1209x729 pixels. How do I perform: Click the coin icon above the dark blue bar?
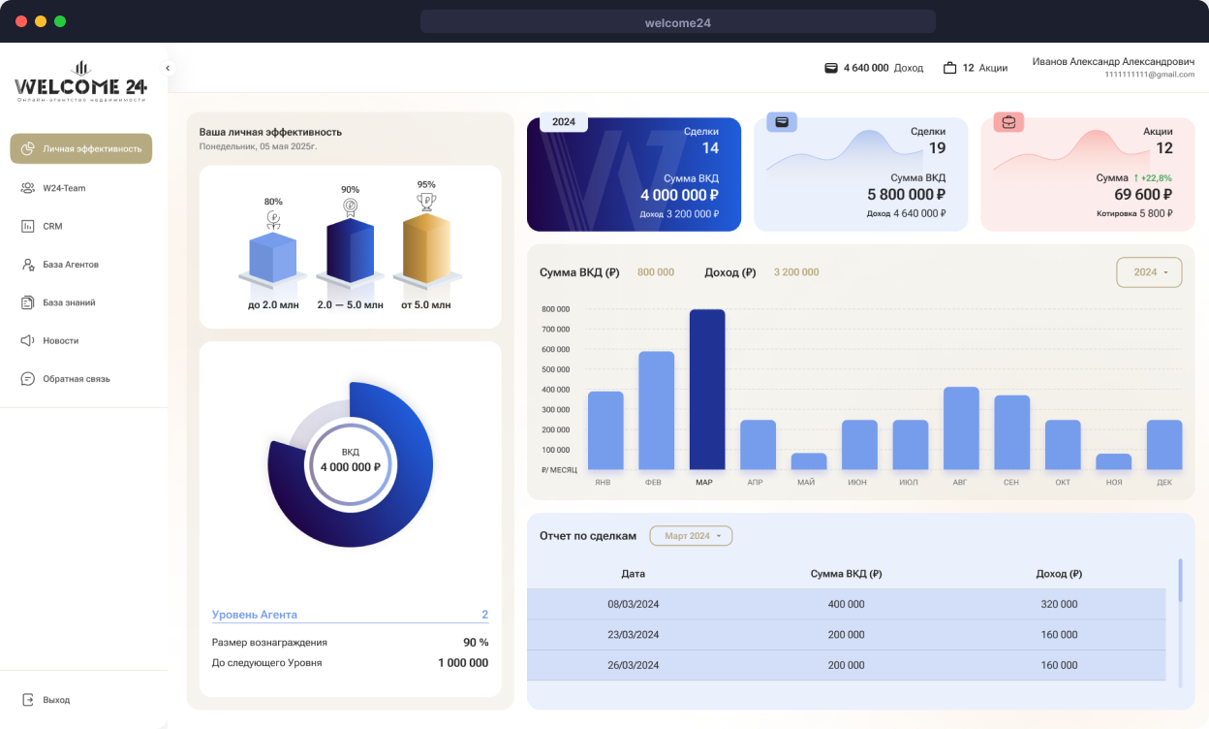[350, 206]
